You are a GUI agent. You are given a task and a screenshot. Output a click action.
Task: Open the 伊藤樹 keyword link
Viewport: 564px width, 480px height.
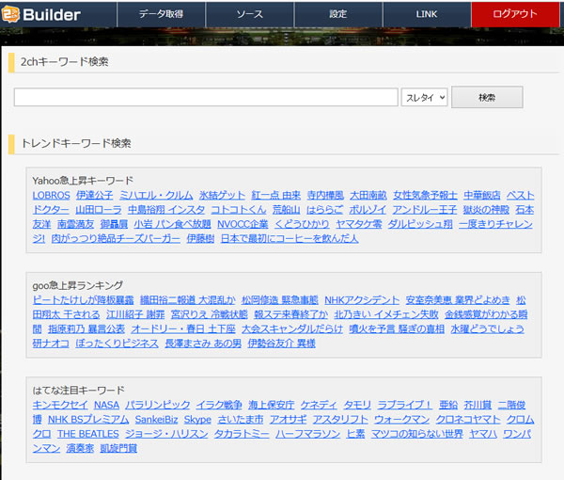coord(200,239)
